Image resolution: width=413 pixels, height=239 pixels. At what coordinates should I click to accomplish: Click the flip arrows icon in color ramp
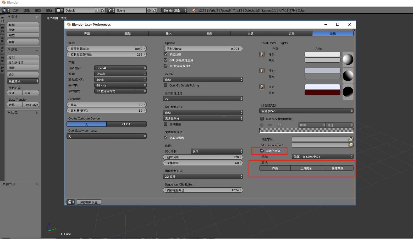[x=279, y=125]
